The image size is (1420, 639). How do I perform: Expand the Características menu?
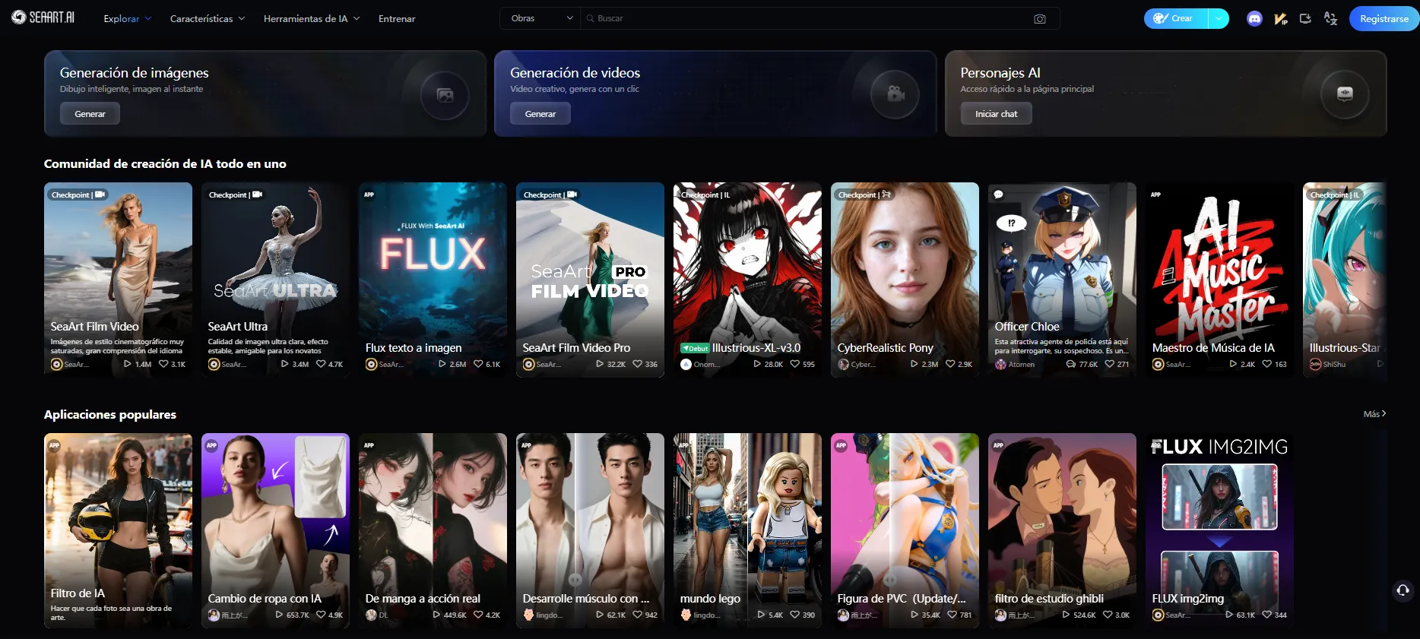pyautogui.click(x=207, y=19)
